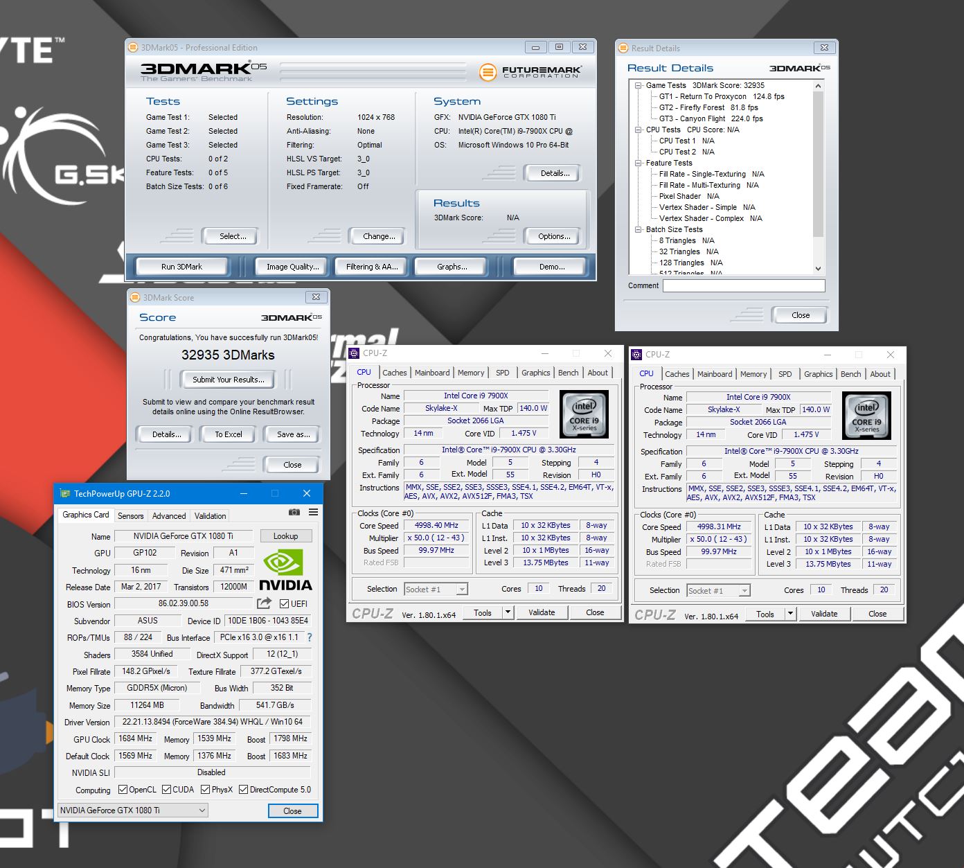Click the Result Details window title icon
The image size is (964, 868).
click(x=623, y=48)
